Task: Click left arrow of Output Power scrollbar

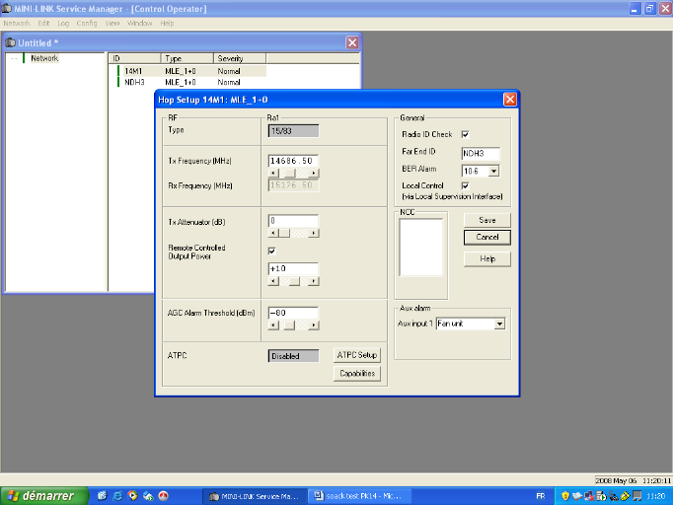Action: [x=273, y=281]
